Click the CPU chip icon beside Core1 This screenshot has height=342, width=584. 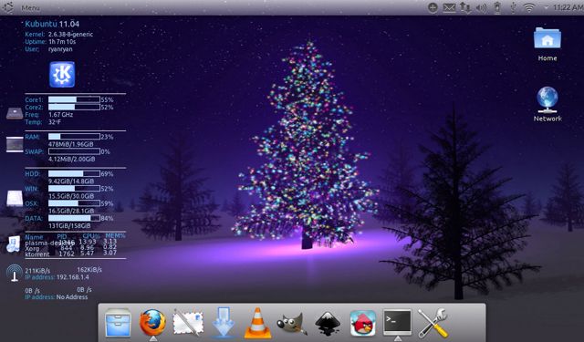click(x=15, y=113)
